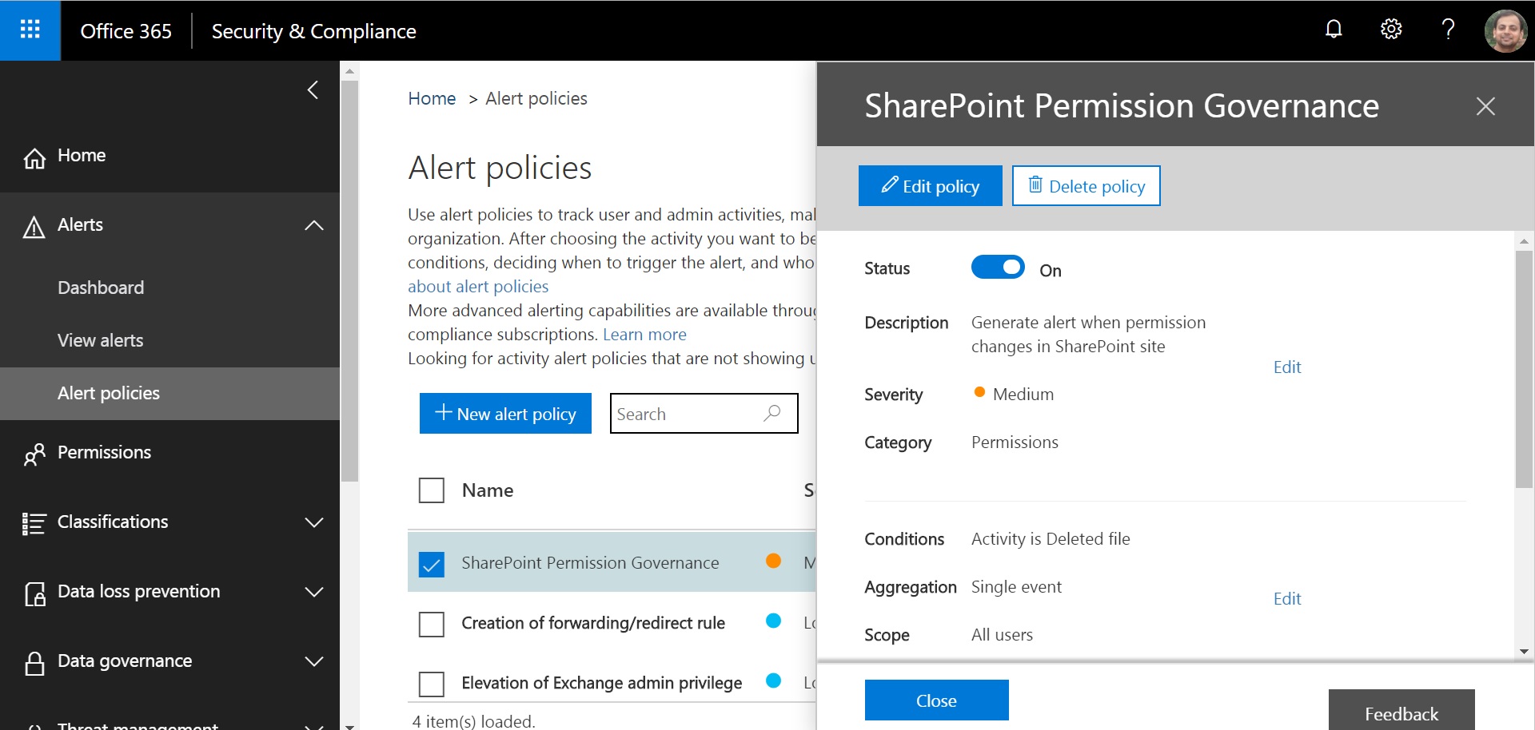Click the Medium severity value

coord(1023,395)
